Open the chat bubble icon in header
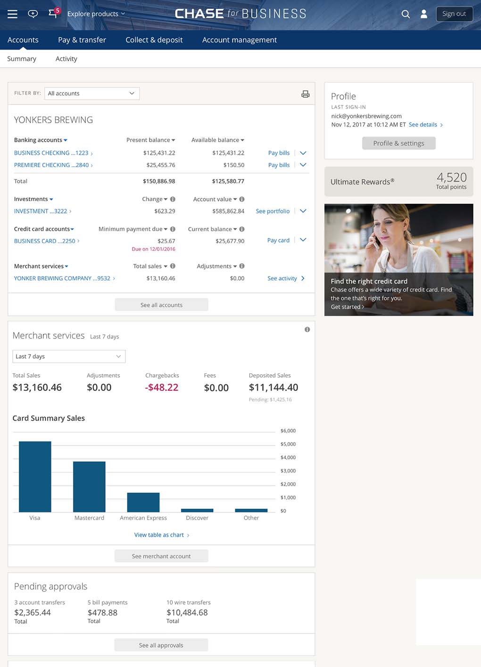The image size is (481, 667). pyautogui.click(x=33, y=14)
